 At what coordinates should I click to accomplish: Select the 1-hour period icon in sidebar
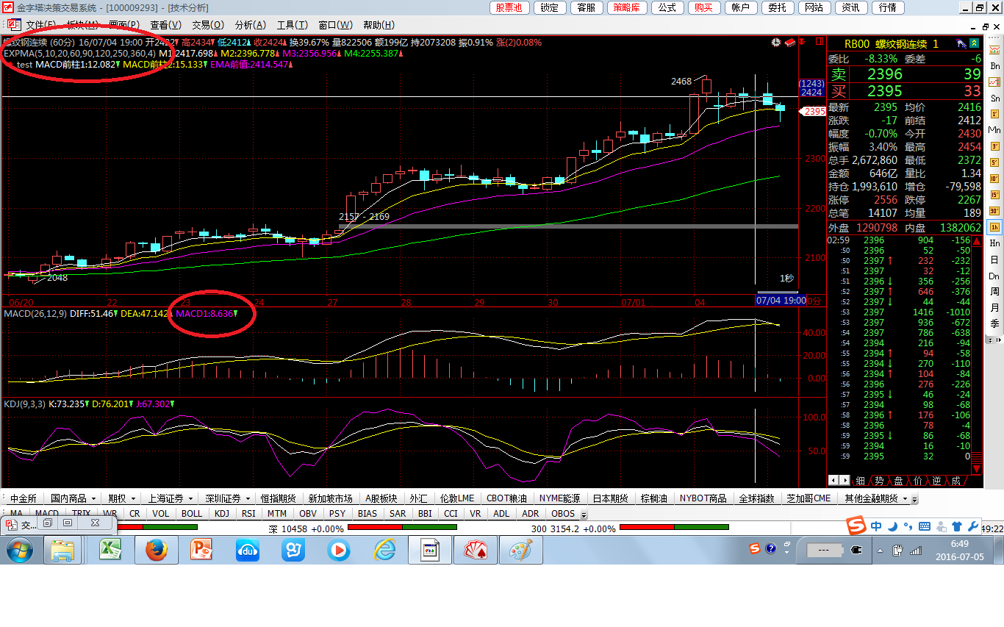pyautogui.click(x=995, y=227)
